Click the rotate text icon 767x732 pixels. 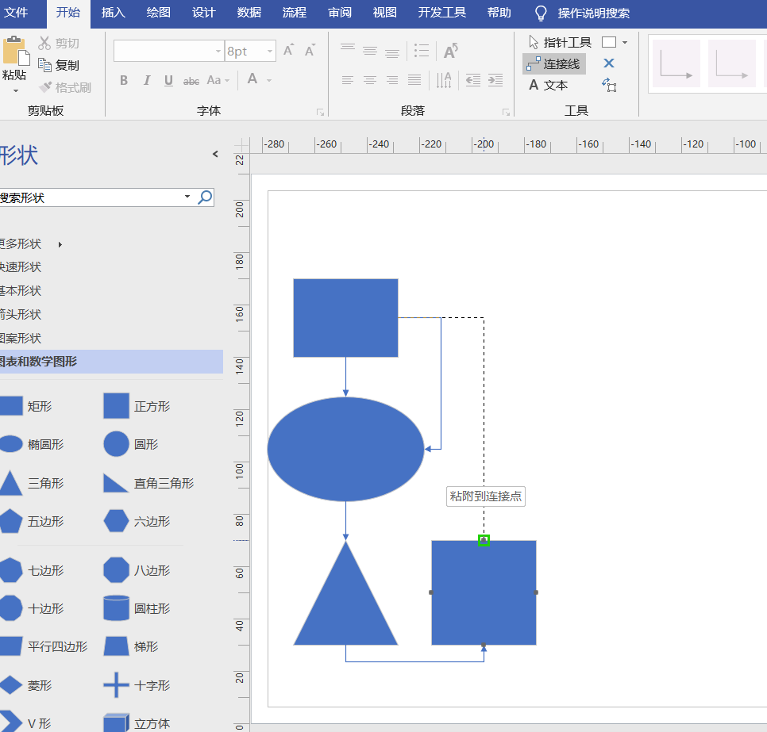pyautogui.click(x=450, y=50)
